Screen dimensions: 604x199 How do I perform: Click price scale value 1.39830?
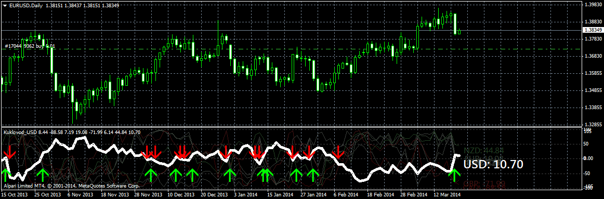point(594,5)
